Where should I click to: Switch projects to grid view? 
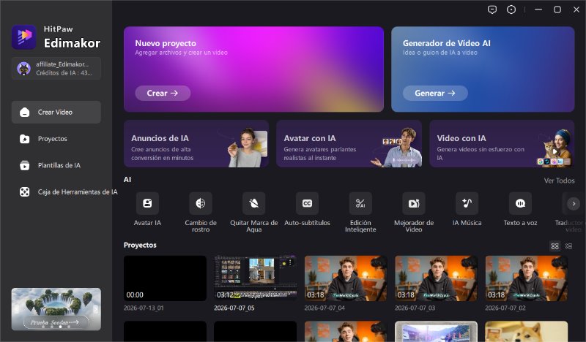coord(555,246)
